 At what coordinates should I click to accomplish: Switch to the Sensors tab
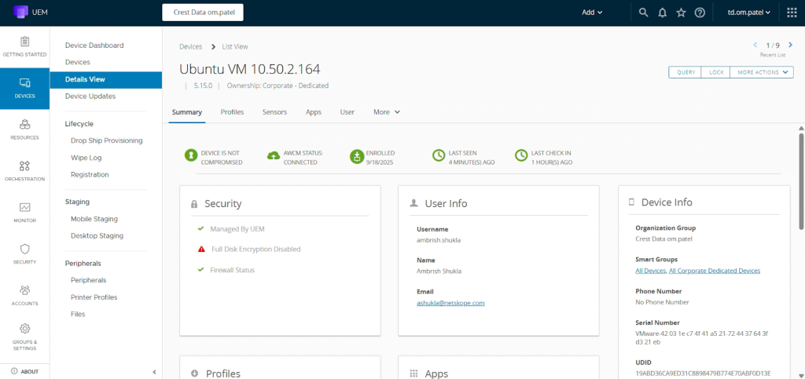coord(274,111)
